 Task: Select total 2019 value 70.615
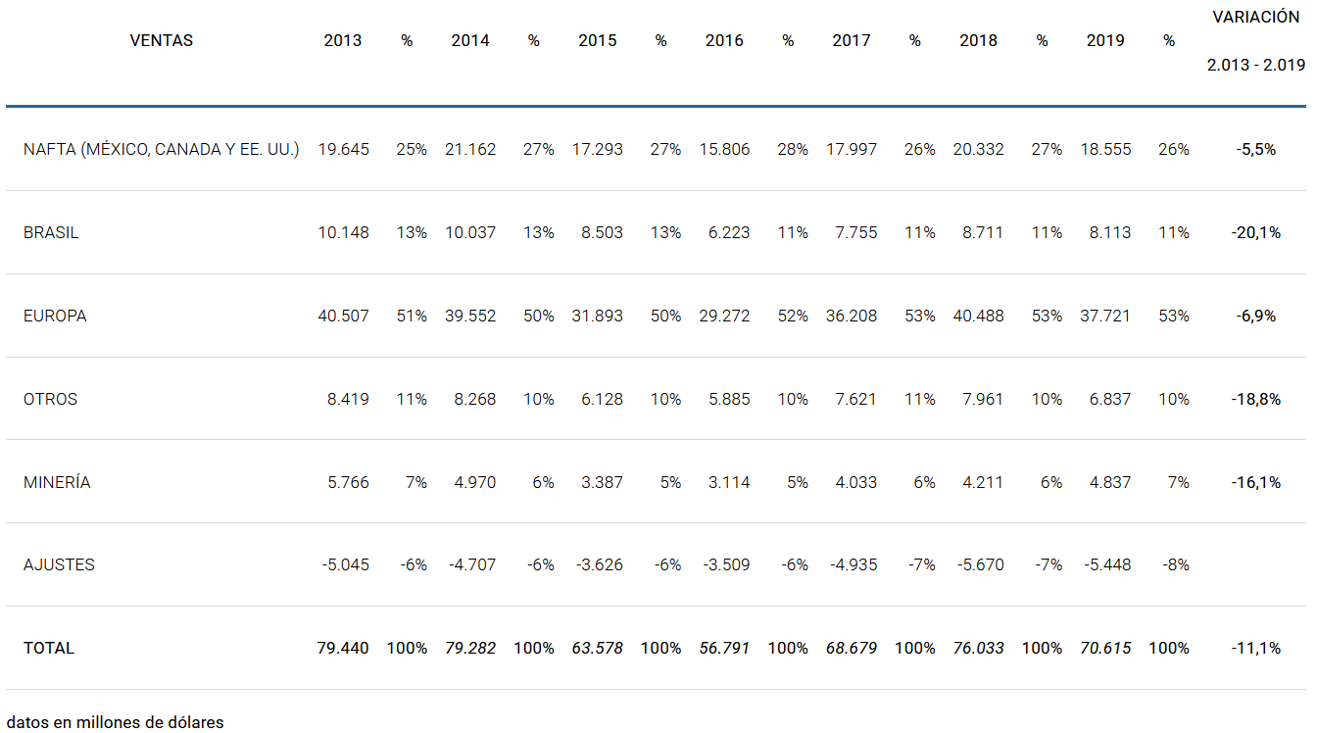click(x=1105, y=648)
